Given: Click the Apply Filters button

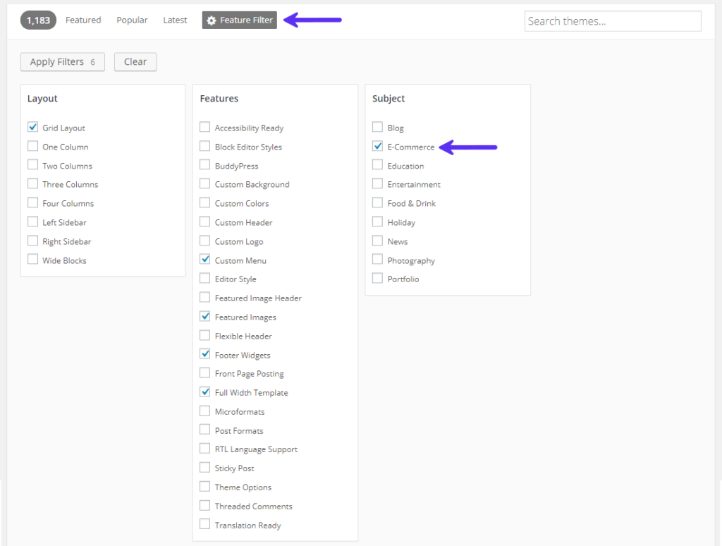Looking at the screenshot, I should coord(62,62).
